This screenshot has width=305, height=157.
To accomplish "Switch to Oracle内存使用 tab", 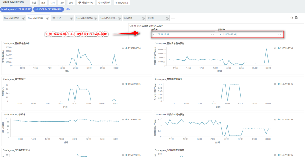I will click(x=108, y=18).
